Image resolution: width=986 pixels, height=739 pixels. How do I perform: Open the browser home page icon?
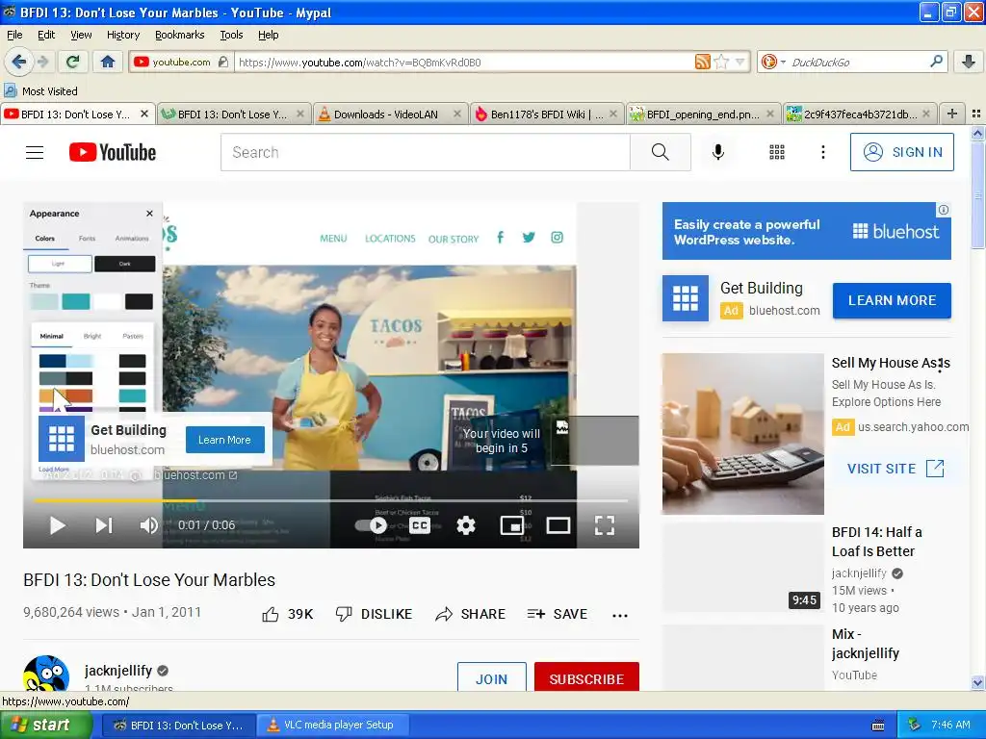point(108,62)
